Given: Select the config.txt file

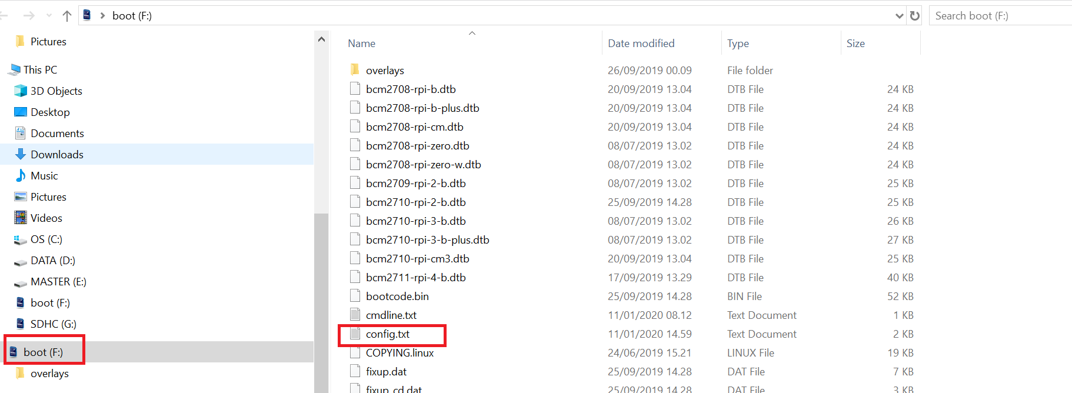Looking at the screenshot, I should [x=387, y=334].
